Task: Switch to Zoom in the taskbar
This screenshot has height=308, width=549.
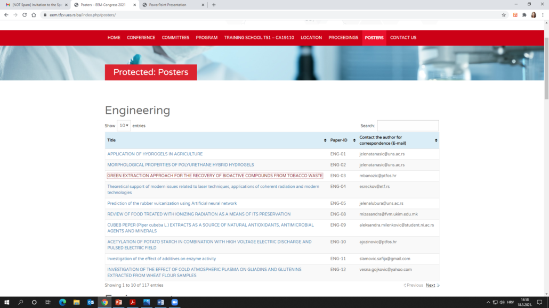Action: point(174,302)
